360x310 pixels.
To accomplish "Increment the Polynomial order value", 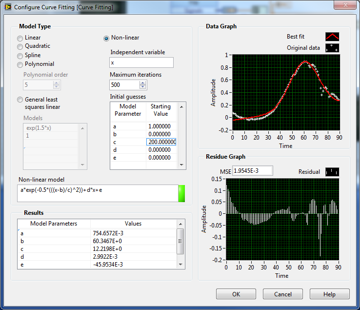I will click(x=56, y=83).
